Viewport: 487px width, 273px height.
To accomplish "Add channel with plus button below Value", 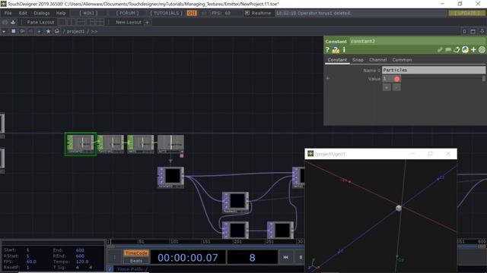I will tap(387, 88).
